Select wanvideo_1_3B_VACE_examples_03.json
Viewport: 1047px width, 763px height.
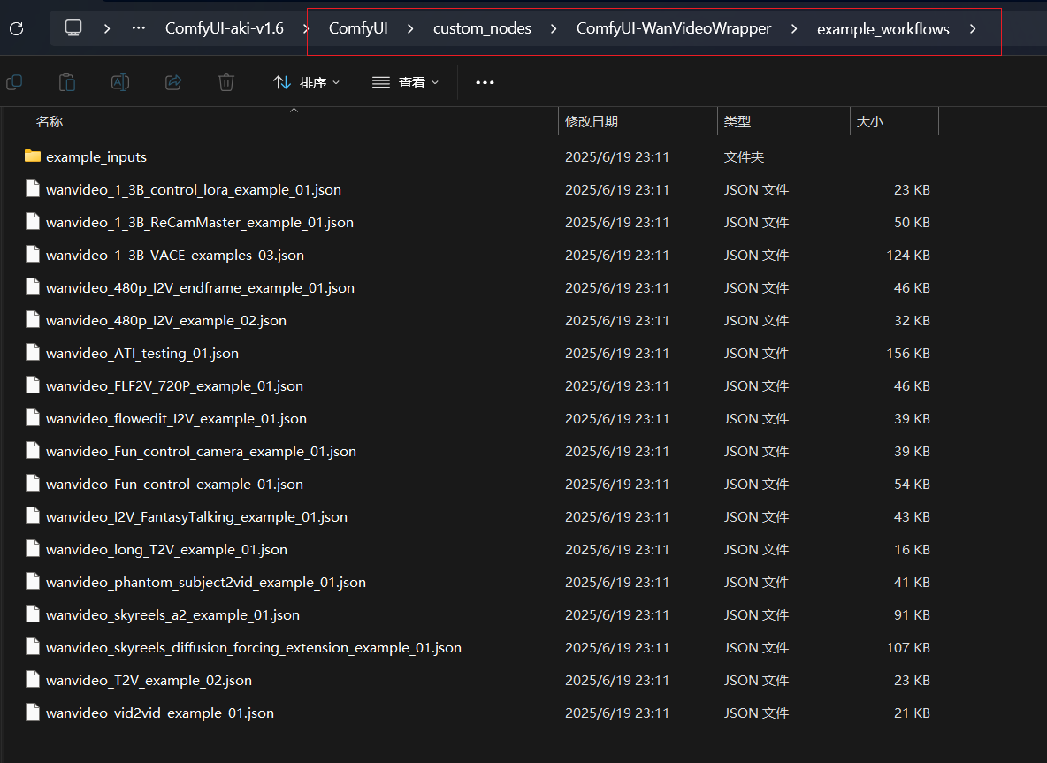[x=175, y=255]
